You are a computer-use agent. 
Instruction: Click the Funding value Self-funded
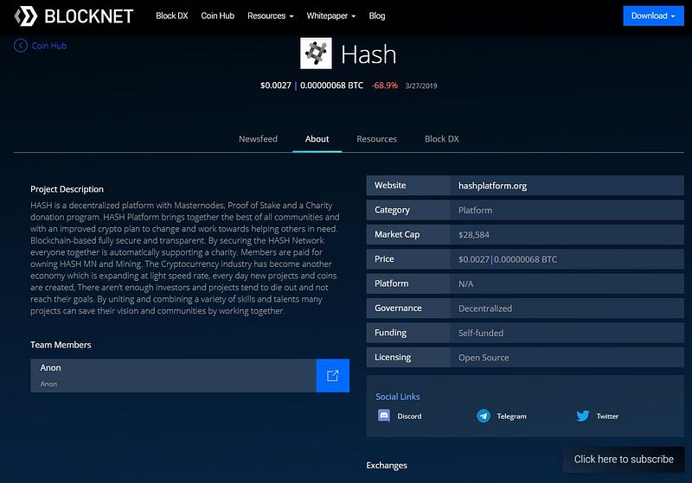click(481, 334)
